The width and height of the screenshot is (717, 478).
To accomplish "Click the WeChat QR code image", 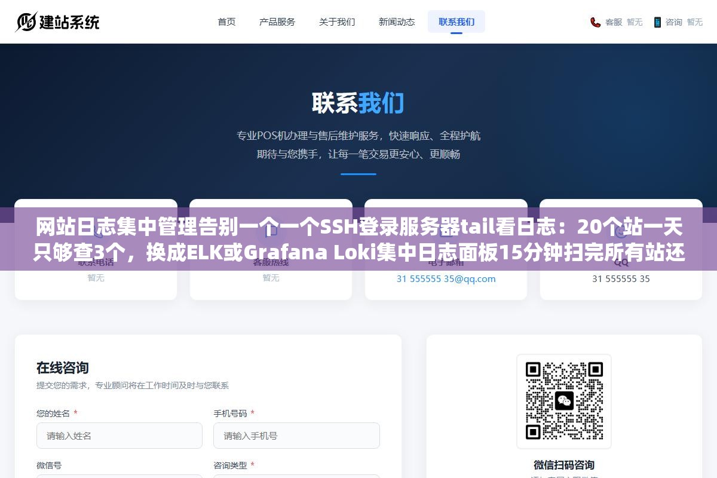I will 564,401.
